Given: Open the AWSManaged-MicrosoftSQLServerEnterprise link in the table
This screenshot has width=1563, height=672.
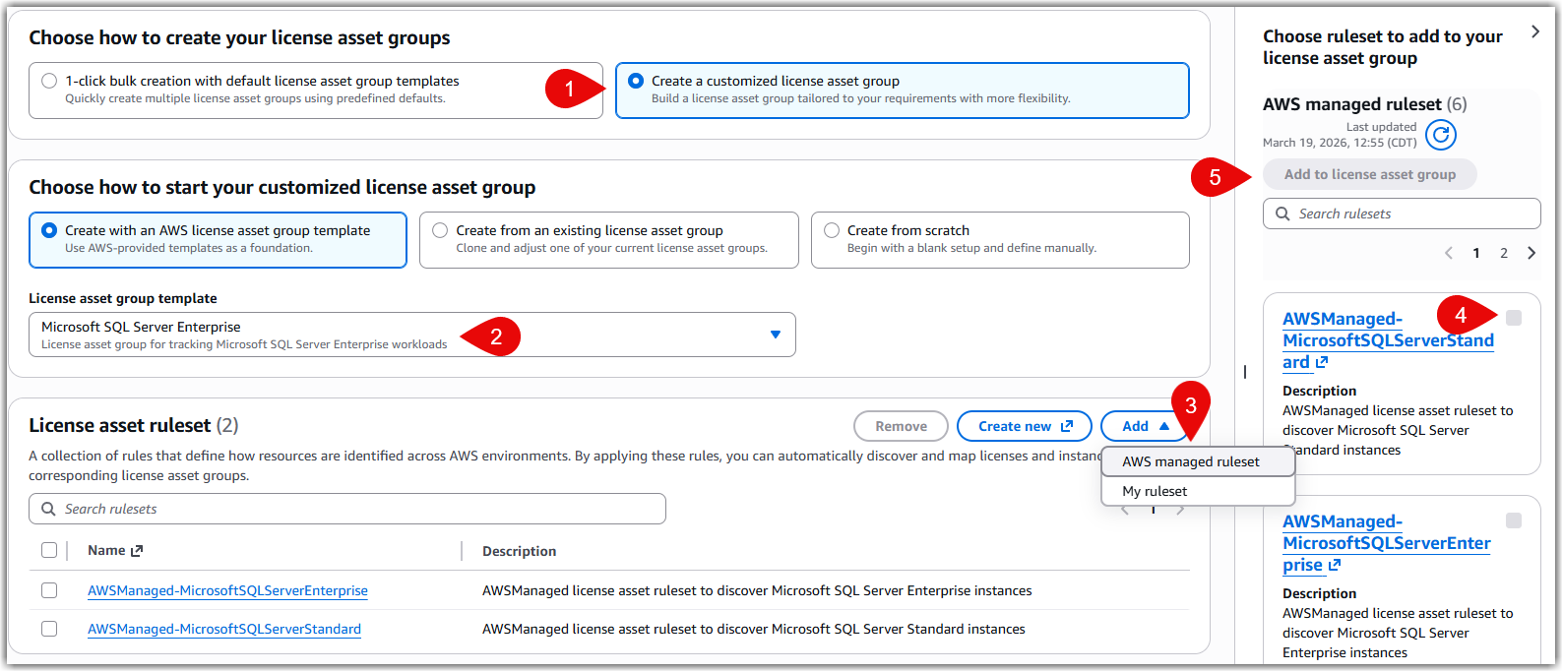Looking at the screenshot, I should point(227,590).
